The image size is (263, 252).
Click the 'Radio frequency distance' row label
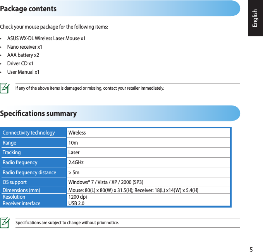point(29,172)
